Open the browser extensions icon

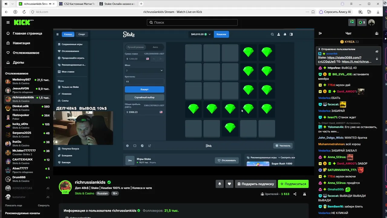coord(369,12)
